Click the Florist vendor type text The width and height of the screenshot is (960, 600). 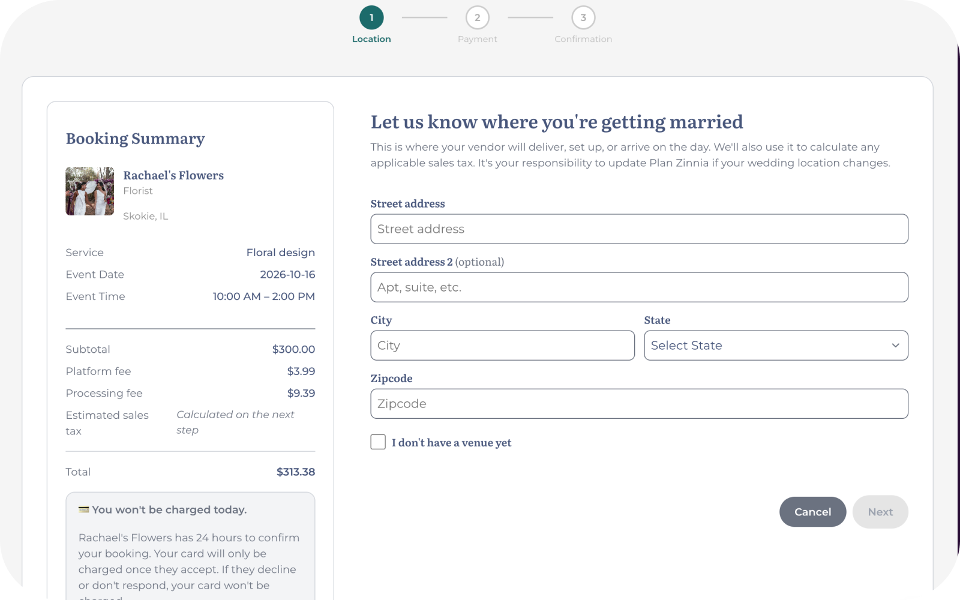pyautogui.click(x=138, y=191)
